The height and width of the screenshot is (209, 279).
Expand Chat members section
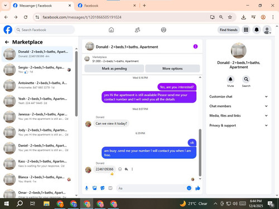coord(239,106)
